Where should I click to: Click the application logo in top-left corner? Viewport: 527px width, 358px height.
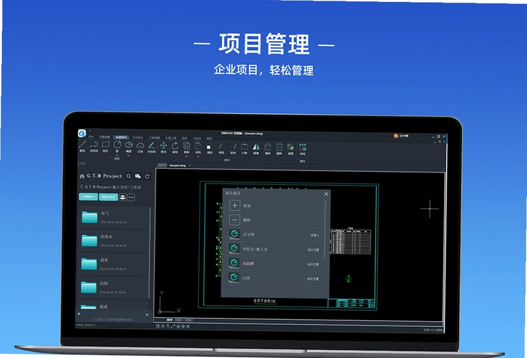pos(82,133)
